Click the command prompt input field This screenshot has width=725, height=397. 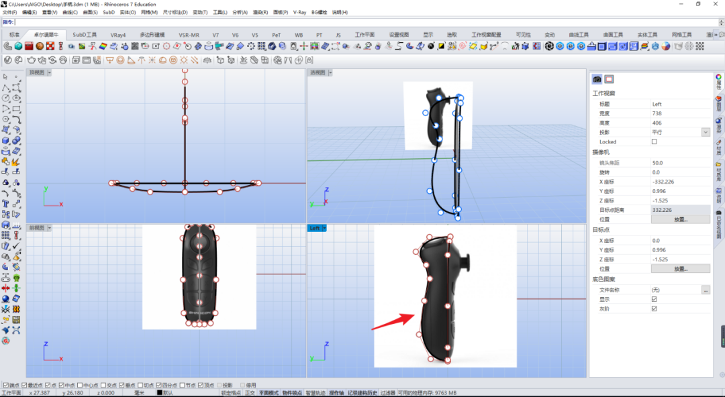click(367, 22)
